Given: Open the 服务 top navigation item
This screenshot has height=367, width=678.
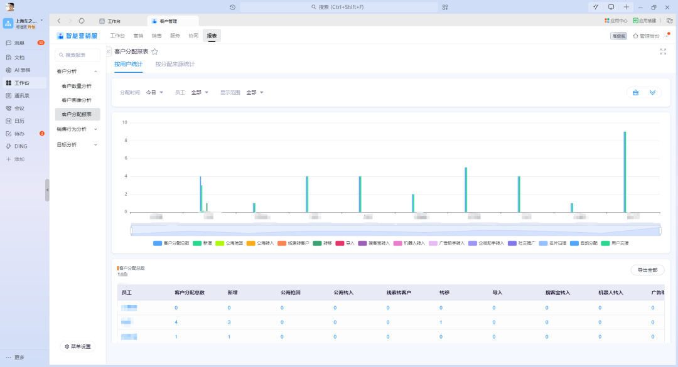Looking at the screenshot, I should point(175,36).
